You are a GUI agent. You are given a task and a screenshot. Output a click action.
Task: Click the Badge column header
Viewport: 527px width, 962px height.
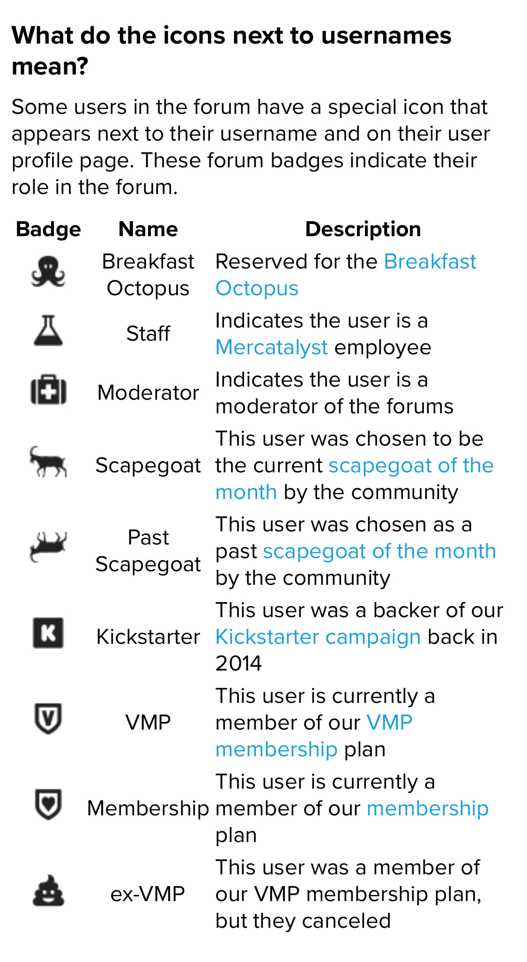pos(48,230)
